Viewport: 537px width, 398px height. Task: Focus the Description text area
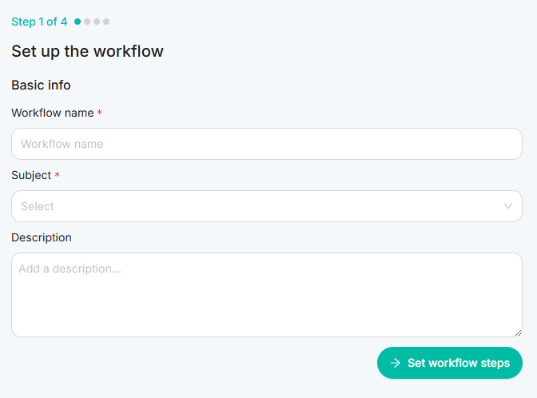pyautogui.click(x=266, y=294)
